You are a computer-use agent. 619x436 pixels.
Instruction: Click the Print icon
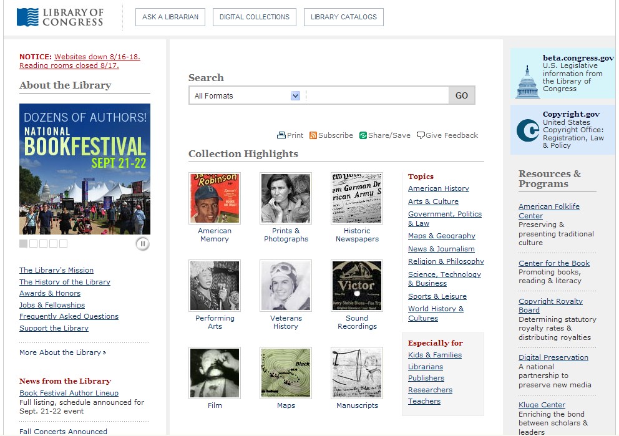pyautogui.click(x=281, y=135)
